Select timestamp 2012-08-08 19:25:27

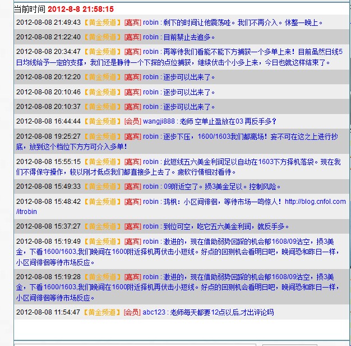[x=48, y=136]
